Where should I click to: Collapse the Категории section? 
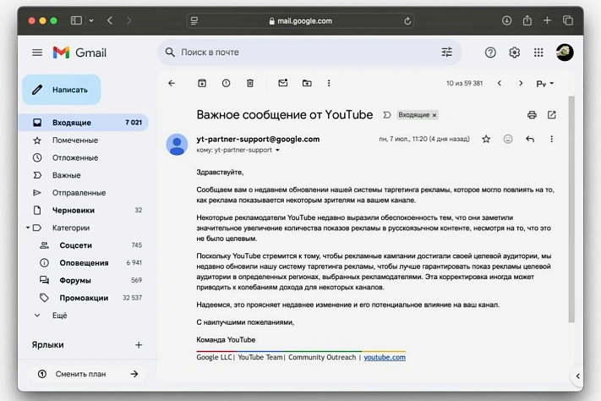click(x=28, y=228)
